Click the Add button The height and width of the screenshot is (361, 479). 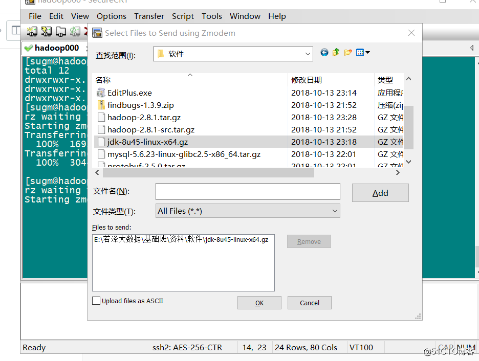coord(380,193)
